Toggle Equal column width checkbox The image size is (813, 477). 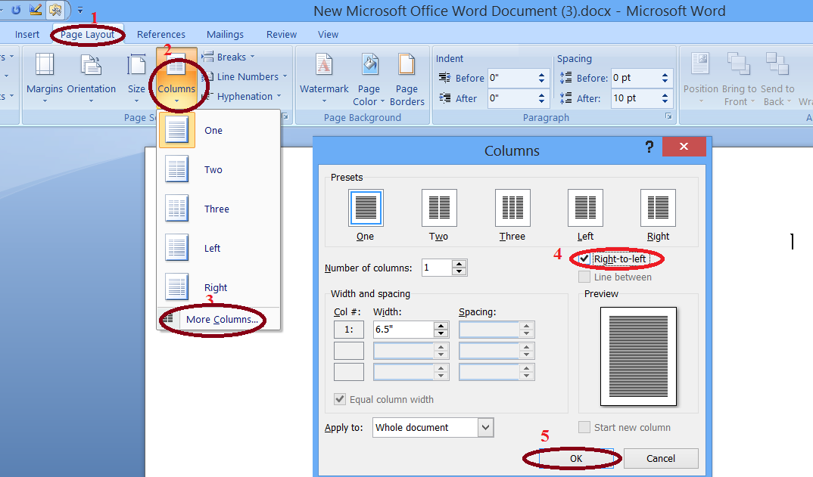(340, 399)
